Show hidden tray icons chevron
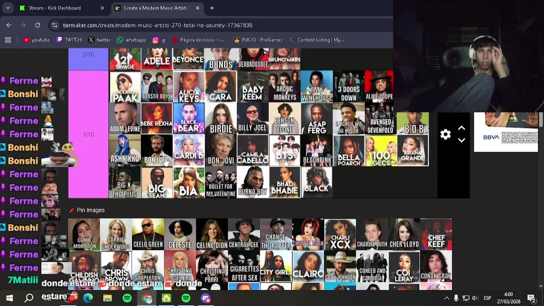 click(x=447, y=298)
